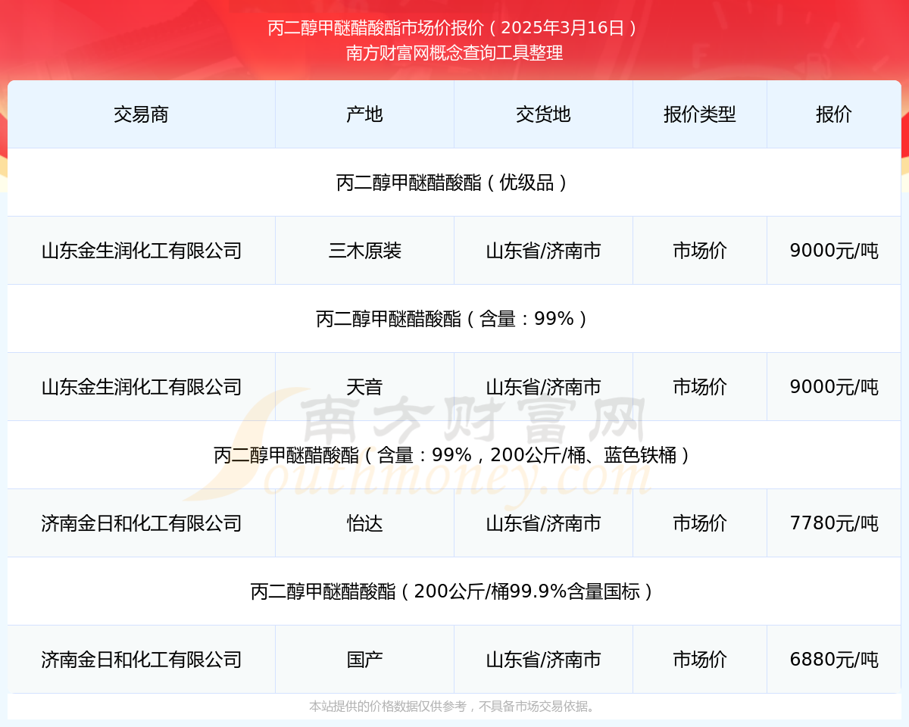Click 山东省/济南市 in the 天音 row
The height and width of the screenshot is (727, 909).
[x=543, y=387]
